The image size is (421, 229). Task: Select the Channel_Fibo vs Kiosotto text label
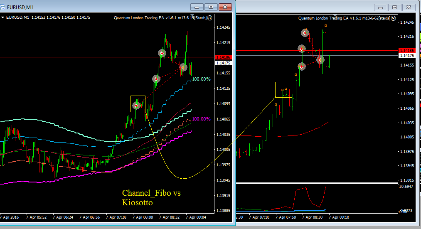[151, 197]
